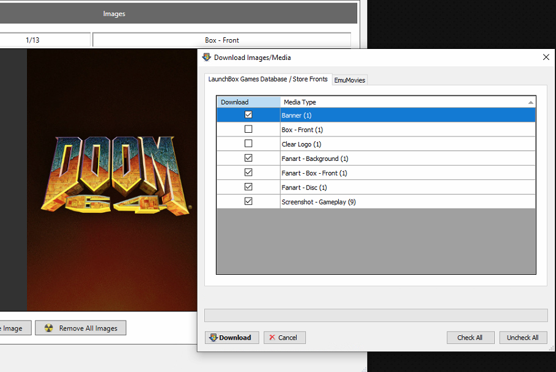This screenshot has width=556, height=372.
Task: Click Remove All Images button
Action: [x=81, y=328]
